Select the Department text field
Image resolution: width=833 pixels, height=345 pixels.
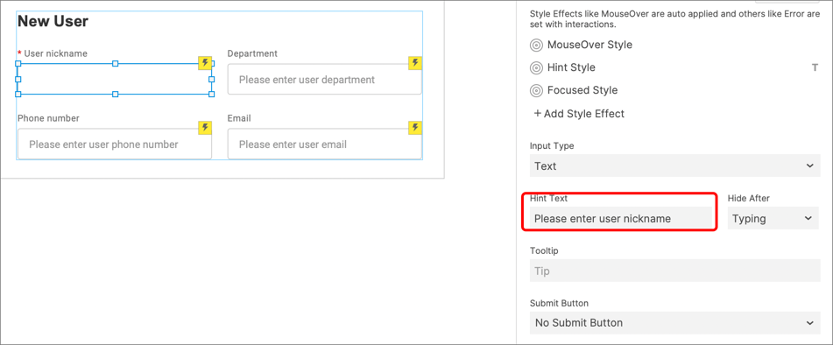pyautogui.click(x=325, y=80)
